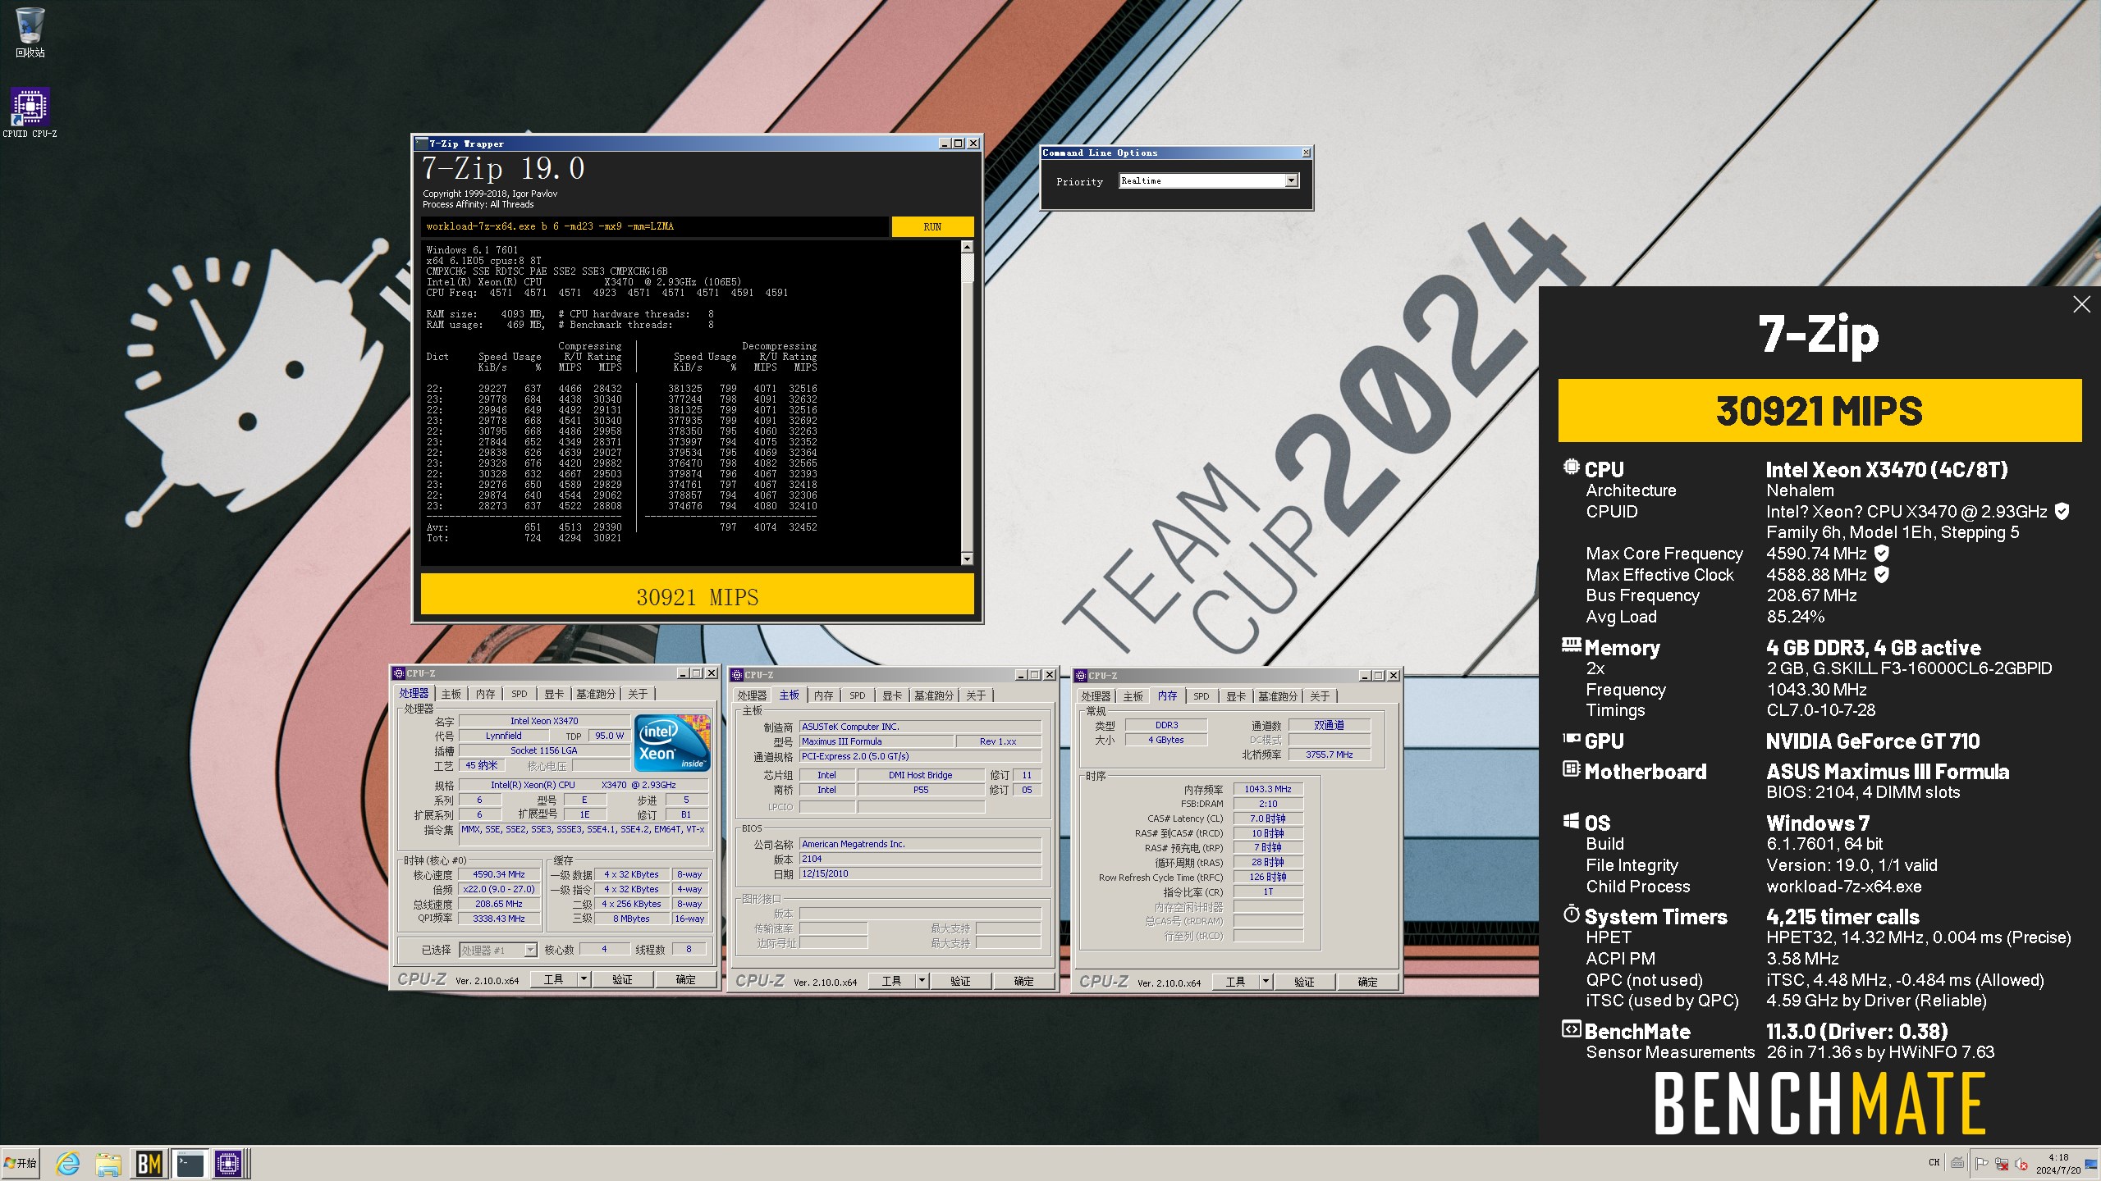Click 确定 button in CPU-Z memory window
Image resolution: width=2101 pixels, height=1181 pixels.
click(x=1367, y=982)
